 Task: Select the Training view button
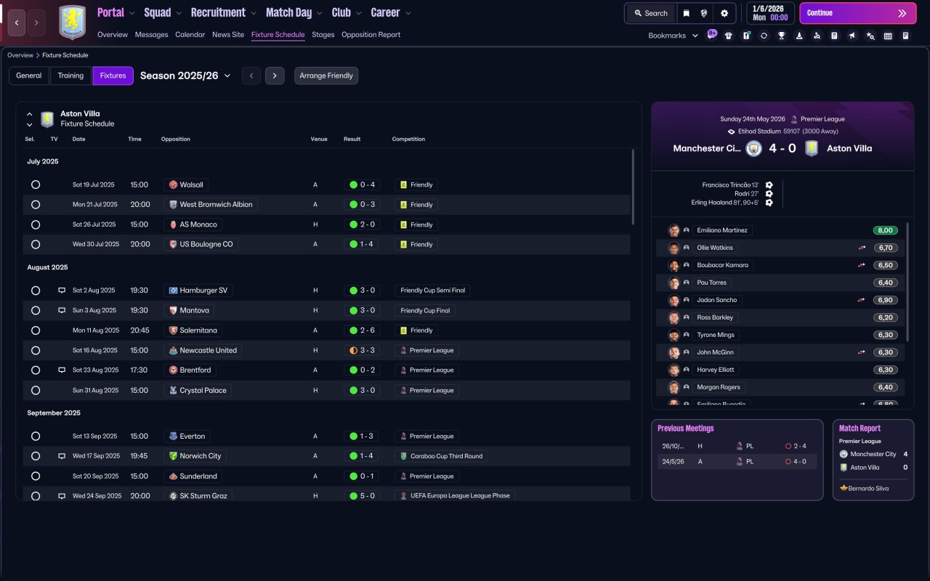click(x=71, y=76)
